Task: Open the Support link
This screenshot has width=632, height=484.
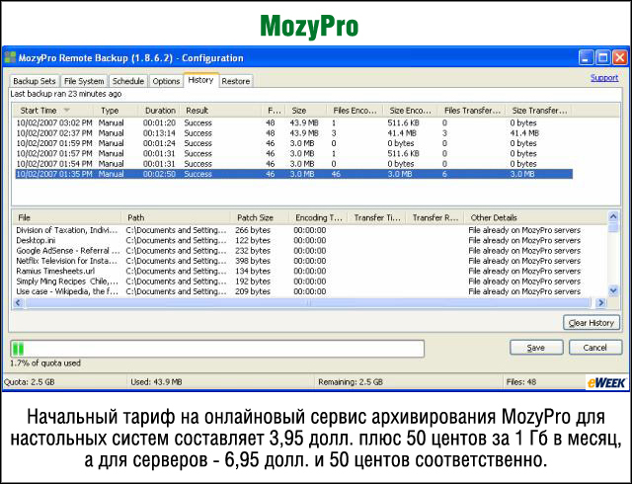Action: tap(604, 78)
